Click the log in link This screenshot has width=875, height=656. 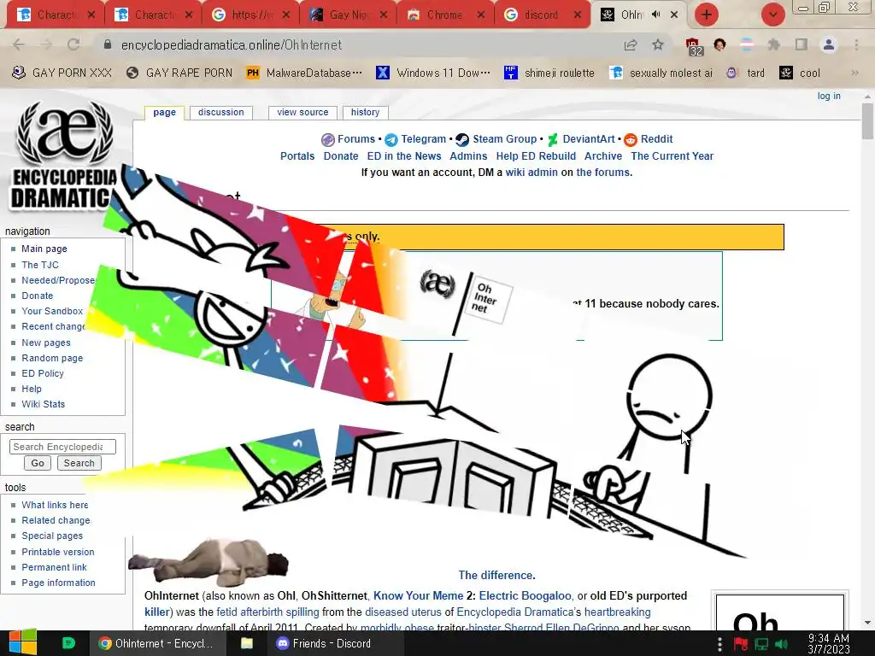(829, 96)
